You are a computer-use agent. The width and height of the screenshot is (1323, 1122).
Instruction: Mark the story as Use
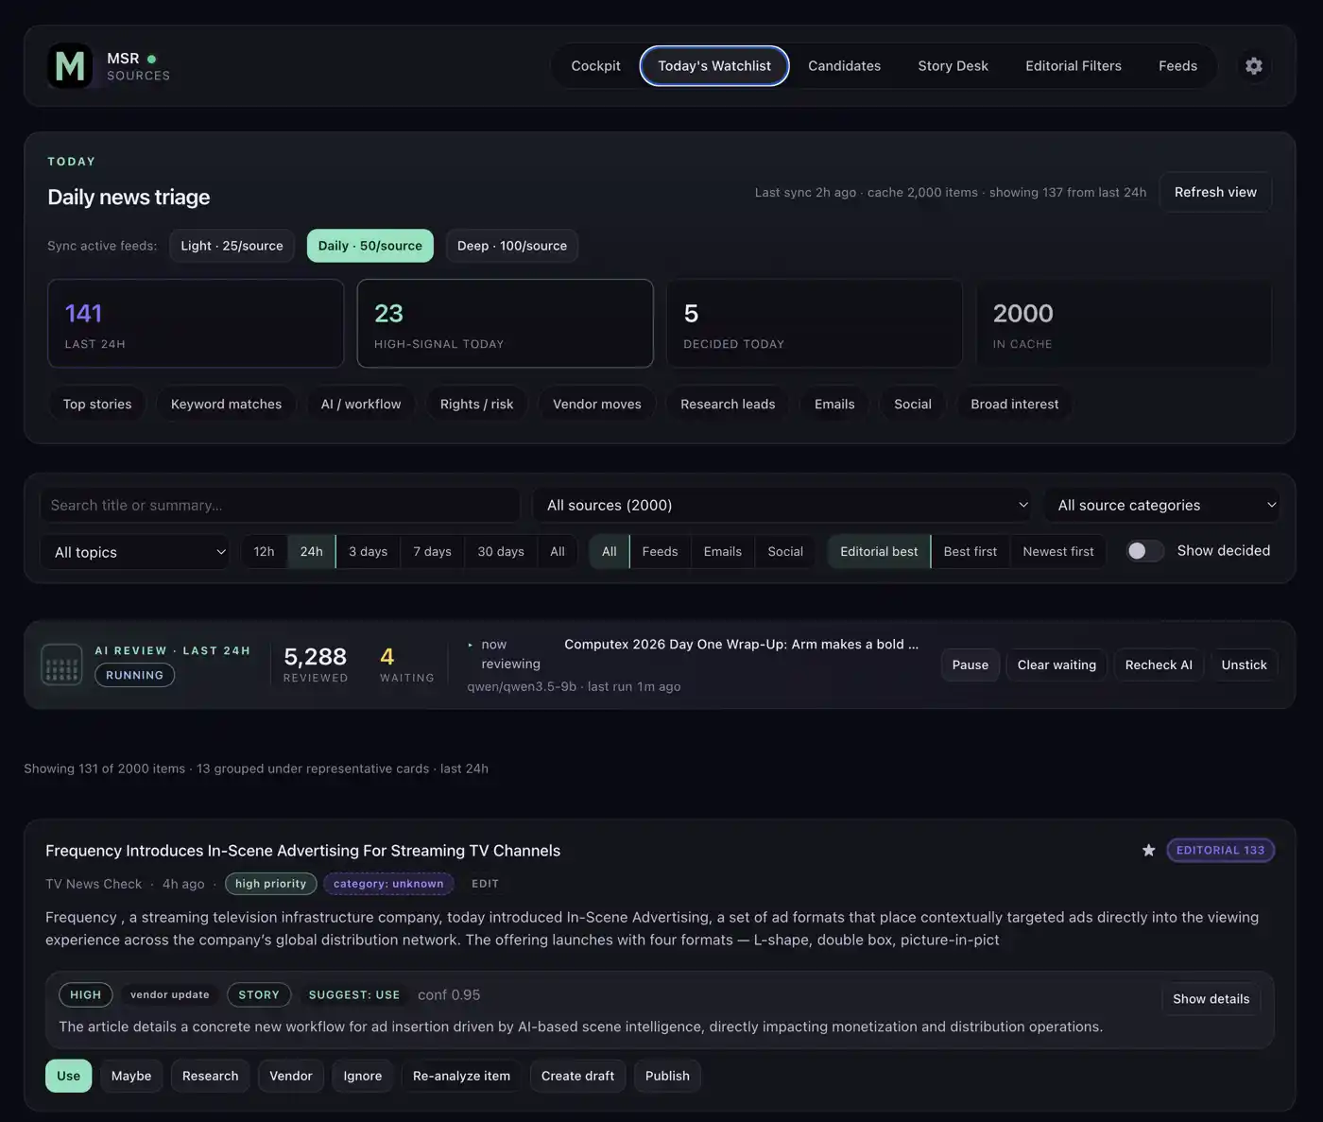click(x=68, y=1076)
